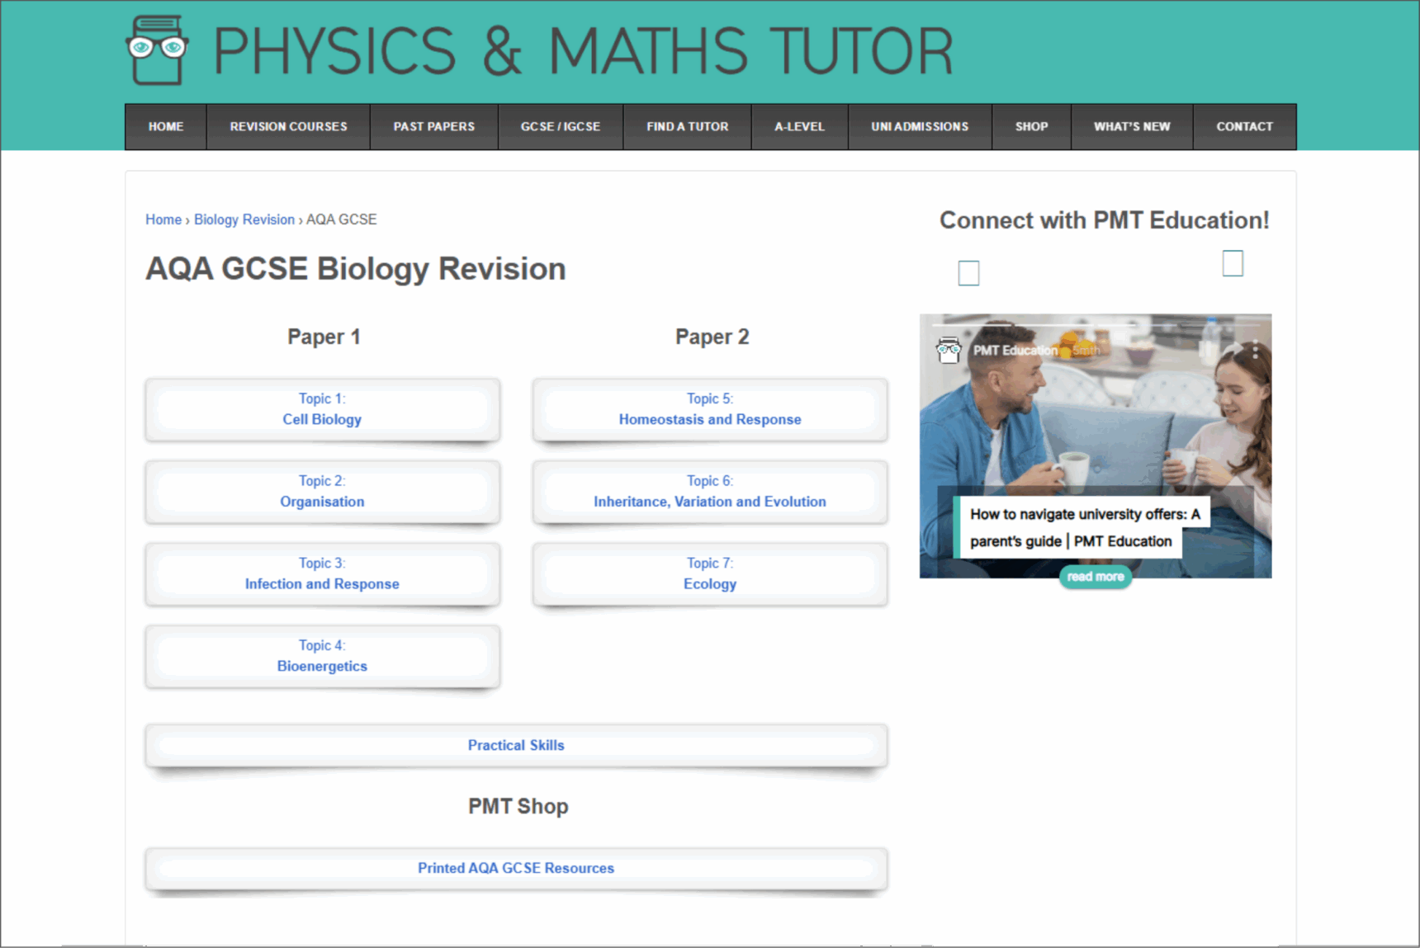Open Topic 5: Homeostasis and Response

click(709, 410)
